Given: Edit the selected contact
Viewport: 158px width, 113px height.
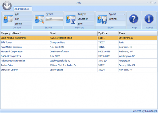Looking at the screenshot, I should 23,19.
